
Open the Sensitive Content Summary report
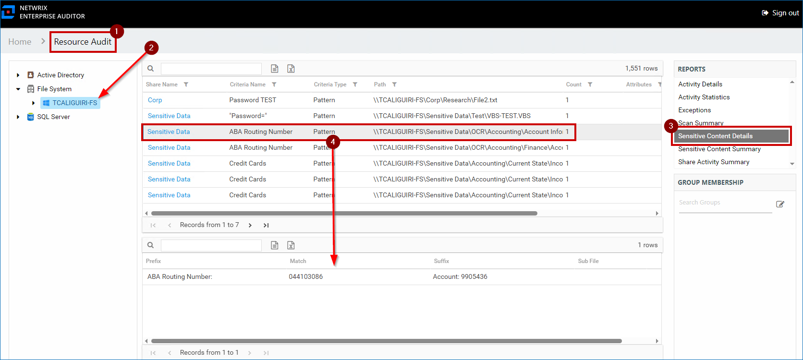tap(719, 149)
